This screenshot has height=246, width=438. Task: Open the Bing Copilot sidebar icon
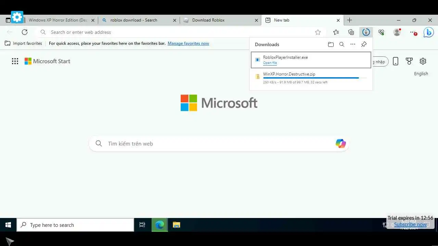428,32
